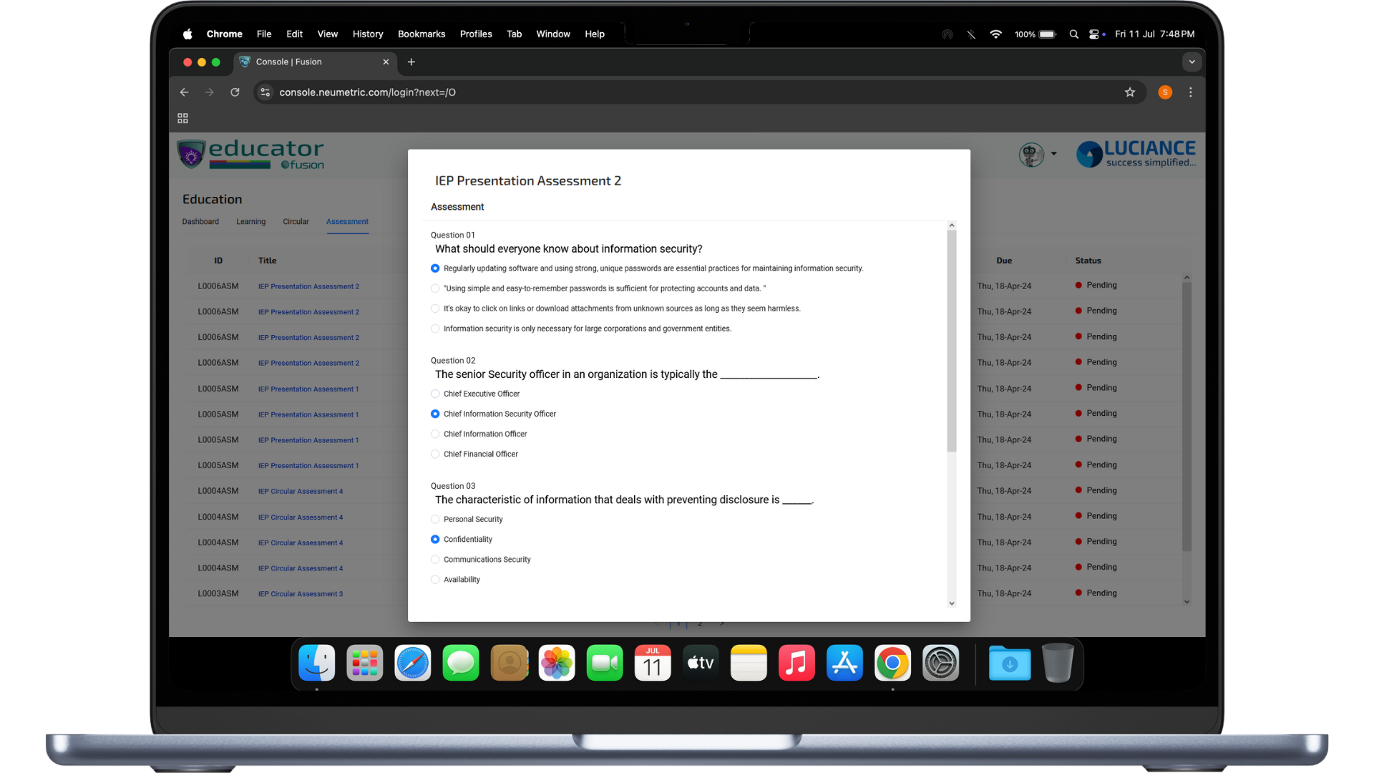Open the dropdown arrow next to the robot avatar
The height and width of the screenshot is (773, 1374).
pyautogui.click(x=1053, y=154)
